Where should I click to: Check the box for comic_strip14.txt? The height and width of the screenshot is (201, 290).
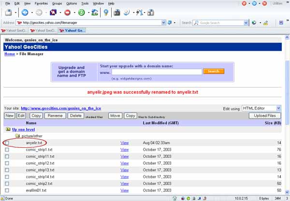(x=7, y=177)
